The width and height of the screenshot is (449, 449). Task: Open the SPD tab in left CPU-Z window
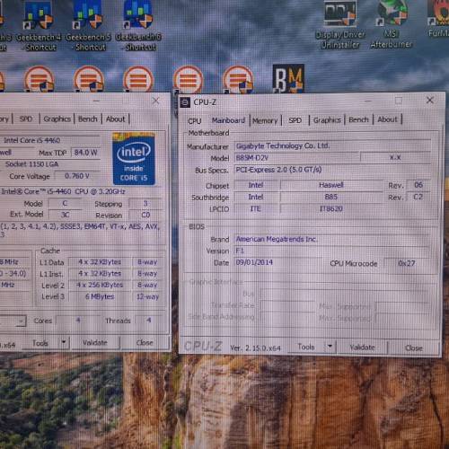[x=26, y=119]
